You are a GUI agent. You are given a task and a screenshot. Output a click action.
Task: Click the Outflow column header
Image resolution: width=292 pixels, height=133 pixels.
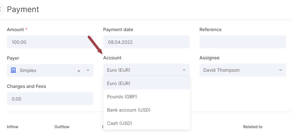tap(62, 127)
